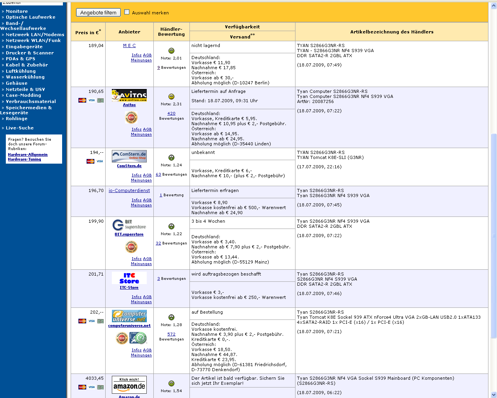Click the 'Anbieter' column header
497x398 pixels.
click(x=129, y=32)
